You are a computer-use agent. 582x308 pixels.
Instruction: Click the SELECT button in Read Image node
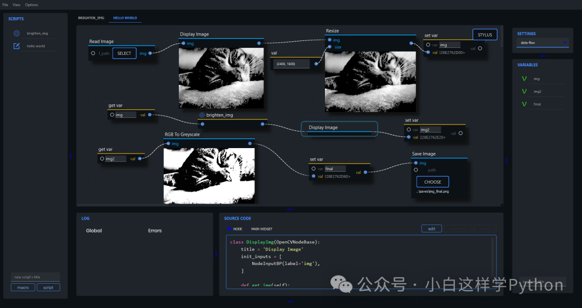click(124, 53)
